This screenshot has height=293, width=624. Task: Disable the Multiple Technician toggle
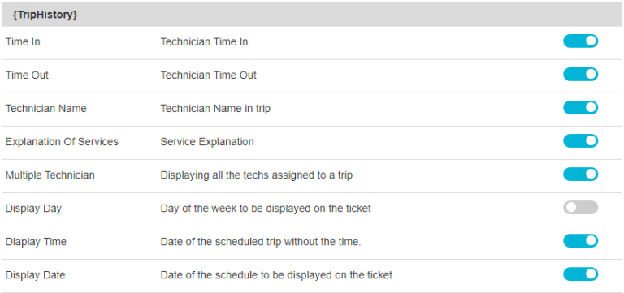pos(580,175)
